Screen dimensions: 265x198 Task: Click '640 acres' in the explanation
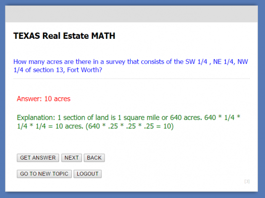point(186,117)
